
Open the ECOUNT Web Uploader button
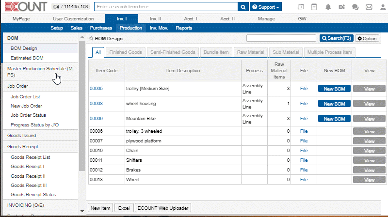click(163, 208)
